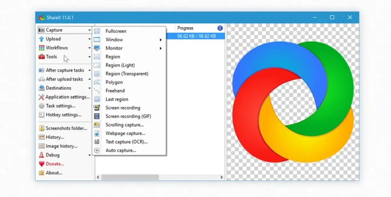Click the Webpage capture icon

(97, 133)
